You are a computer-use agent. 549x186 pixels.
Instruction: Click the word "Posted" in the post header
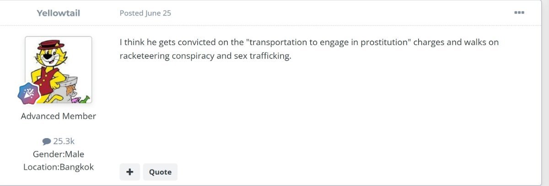coord(131,13)
